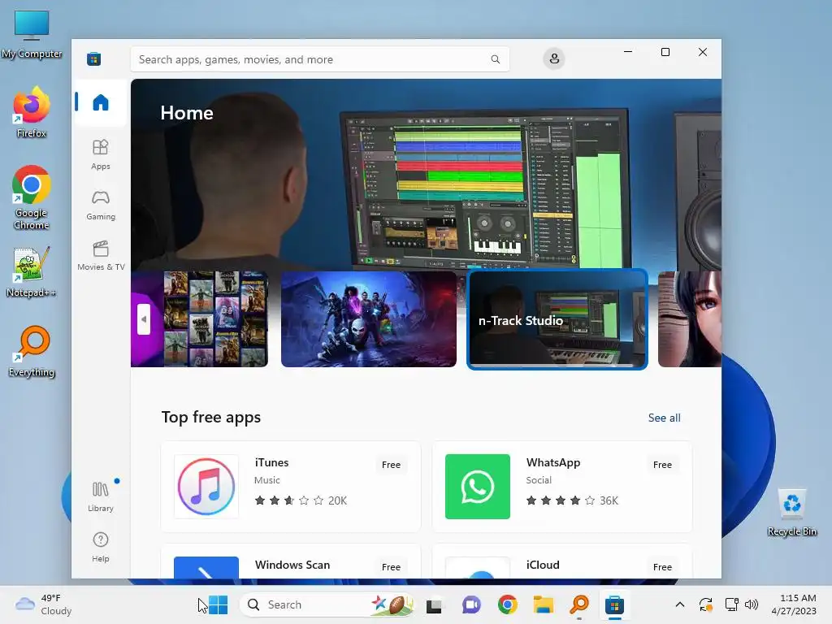The width and height of the screenshot is (832, 624).
Task: Open network settings tray icon
Action: [732, 604]
